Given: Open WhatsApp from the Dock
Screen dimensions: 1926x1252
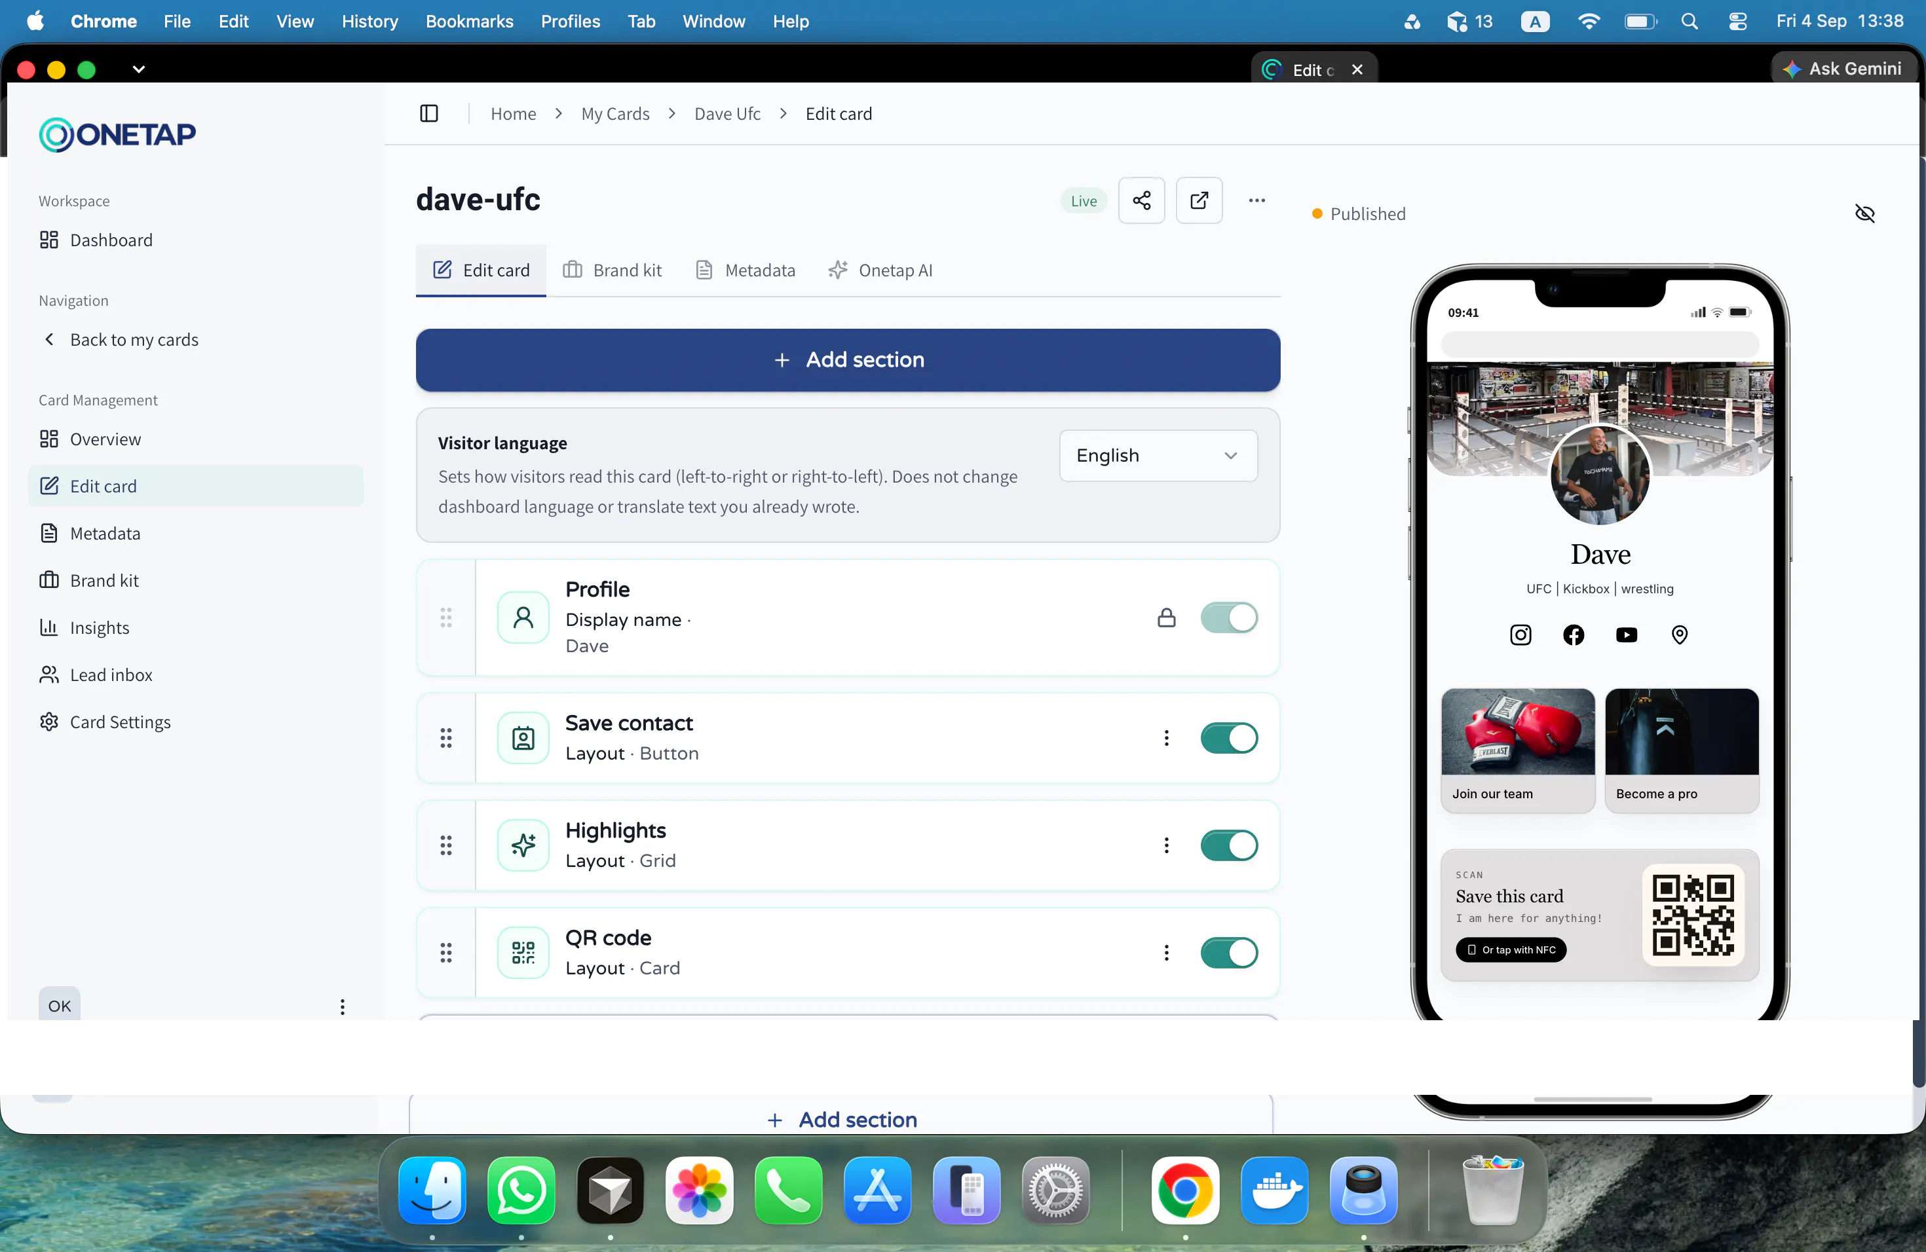Looking at the screenshot, I should 521,1190.
